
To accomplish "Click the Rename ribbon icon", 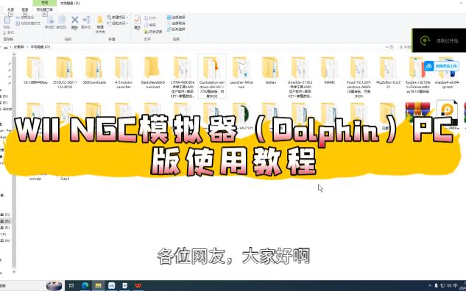I will pos(86,22).
